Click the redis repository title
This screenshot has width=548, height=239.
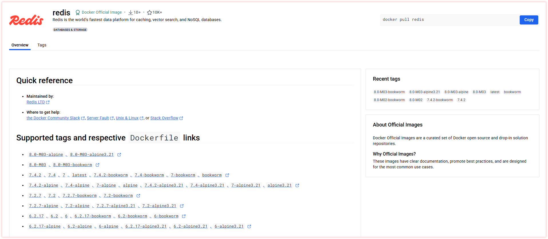[x=61, y=13]
